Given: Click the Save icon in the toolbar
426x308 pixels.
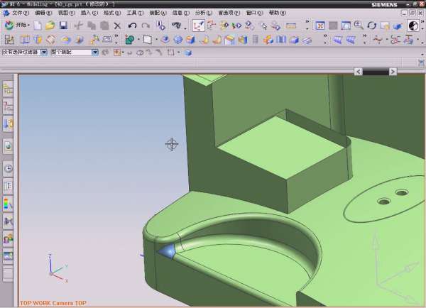Looking at the screenshot, I should (62, 26).
